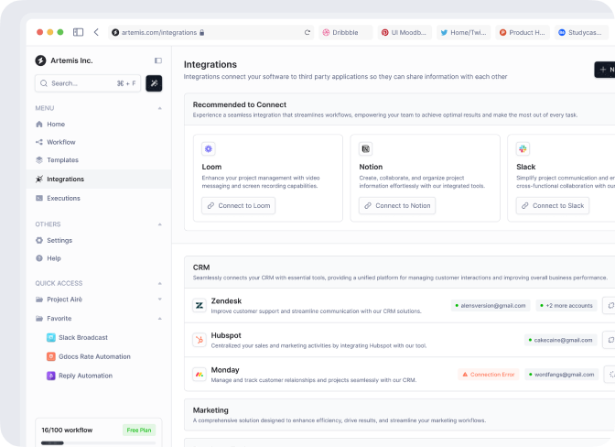
Task: Click the wordfangs@gmail.com account badge
Action: [562, 375]
